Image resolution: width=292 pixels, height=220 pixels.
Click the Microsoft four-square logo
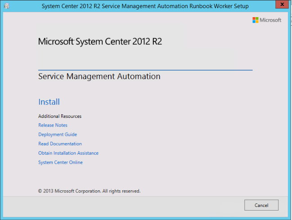(255, 20)
